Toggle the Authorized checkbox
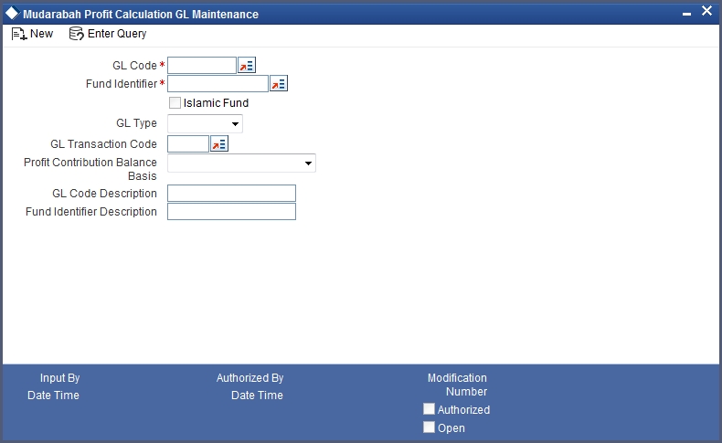 point(429,409)
